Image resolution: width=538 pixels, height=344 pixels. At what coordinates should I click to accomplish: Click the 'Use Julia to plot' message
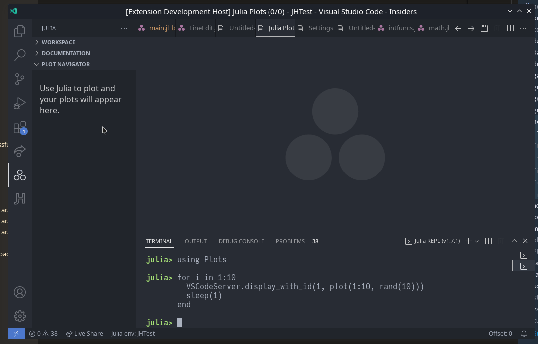click(81, 99)
